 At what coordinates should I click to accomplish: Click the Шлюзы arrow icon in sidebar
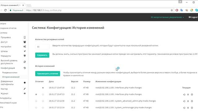[x=25, y=51]
